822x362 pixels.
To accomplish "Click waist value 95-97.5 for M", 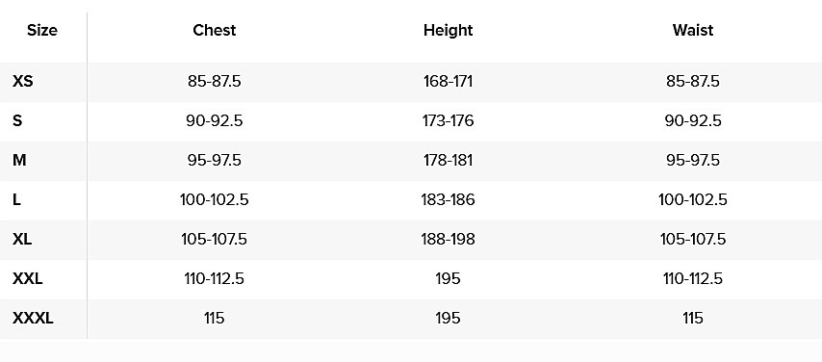I will [x=693, y=160].
